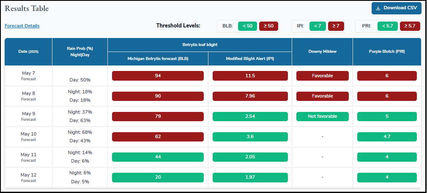Select the green IPI < 7 threshold badge

[318, 26]
